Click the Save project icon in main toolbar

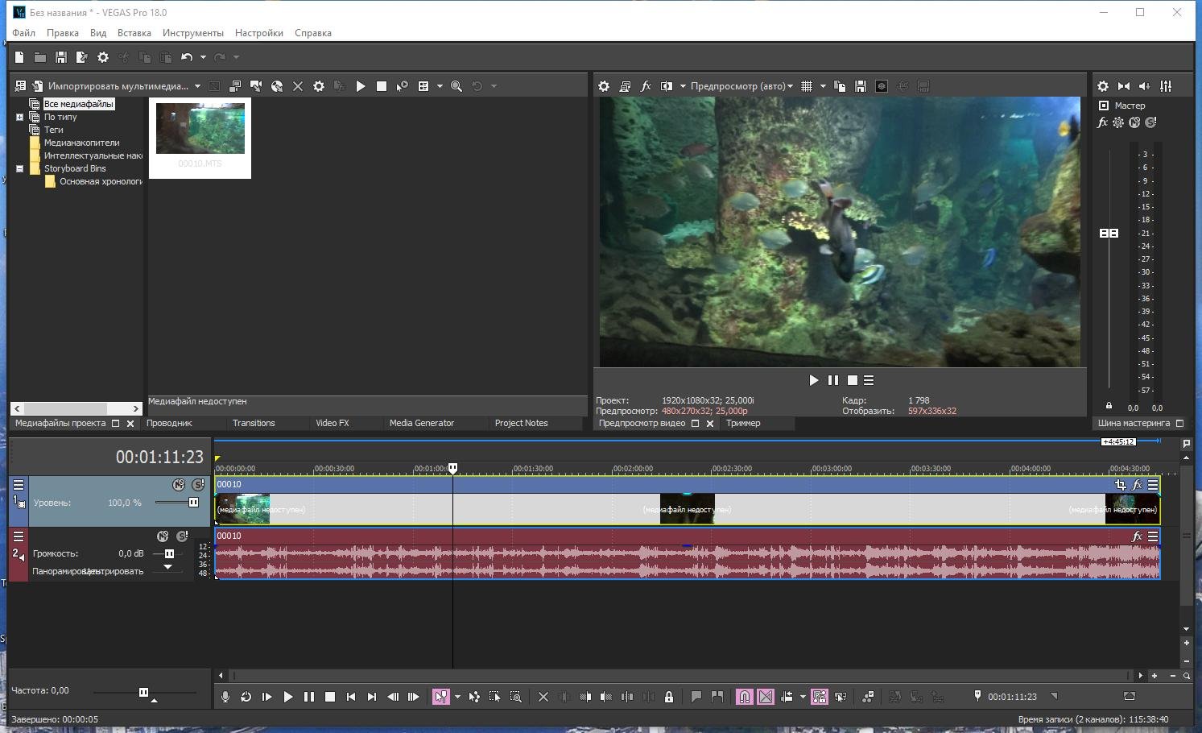[x=60, y=57]
